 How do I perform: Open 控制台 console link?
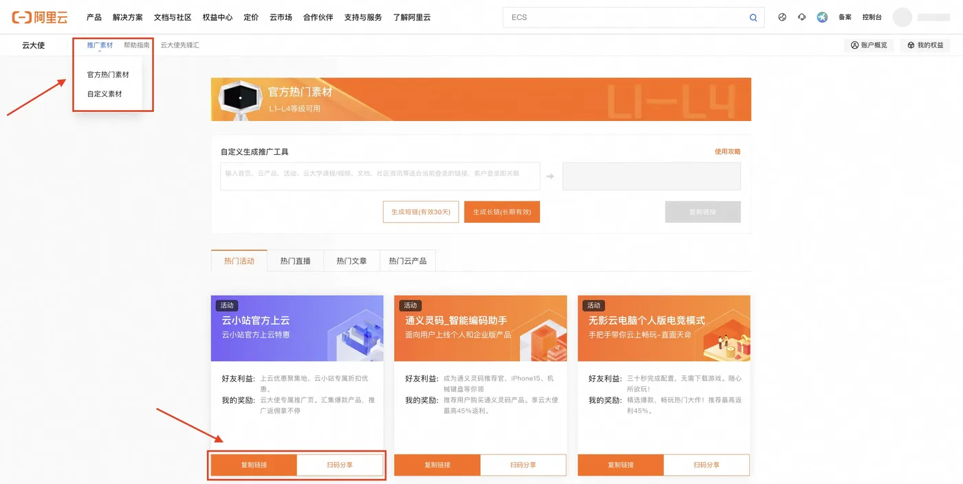tap(872, 17)
